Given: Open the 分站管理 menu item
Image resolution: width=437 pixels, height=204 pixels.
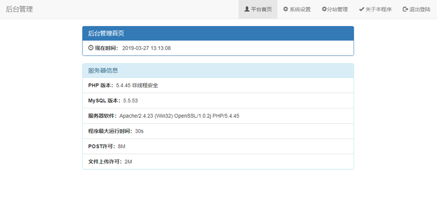Looking at the screenshot, I should click(x=335, y=10).
